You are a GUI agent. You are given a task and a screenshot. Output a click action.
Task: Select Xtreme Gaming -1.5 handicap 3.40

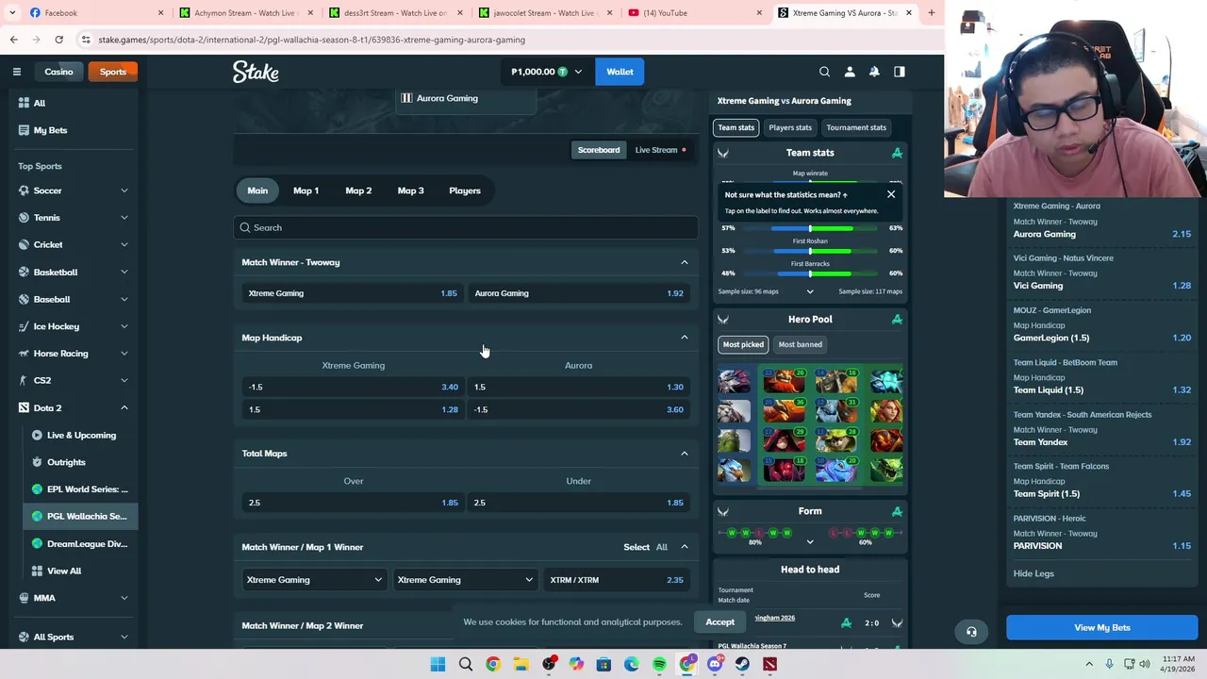(x=353, y=387)
